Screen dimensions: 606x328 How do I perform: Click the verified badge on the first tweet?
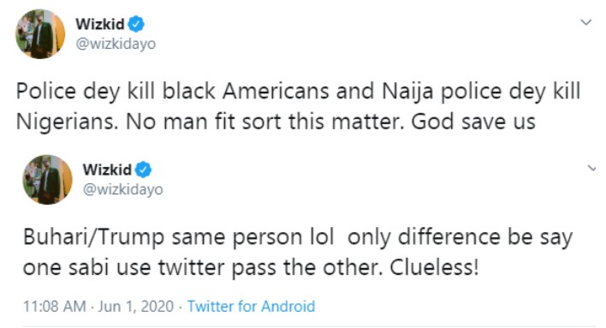click(x=136, y=24)
